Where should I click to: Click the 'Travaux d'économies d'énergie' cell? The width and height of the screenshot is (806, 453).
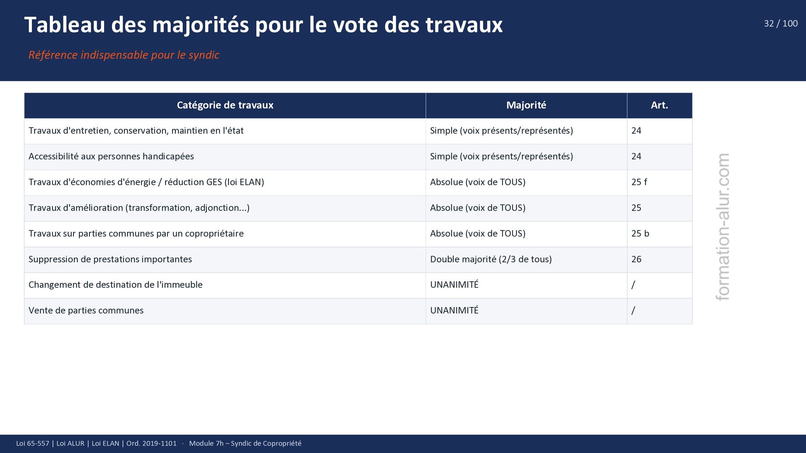click(225, 182)
